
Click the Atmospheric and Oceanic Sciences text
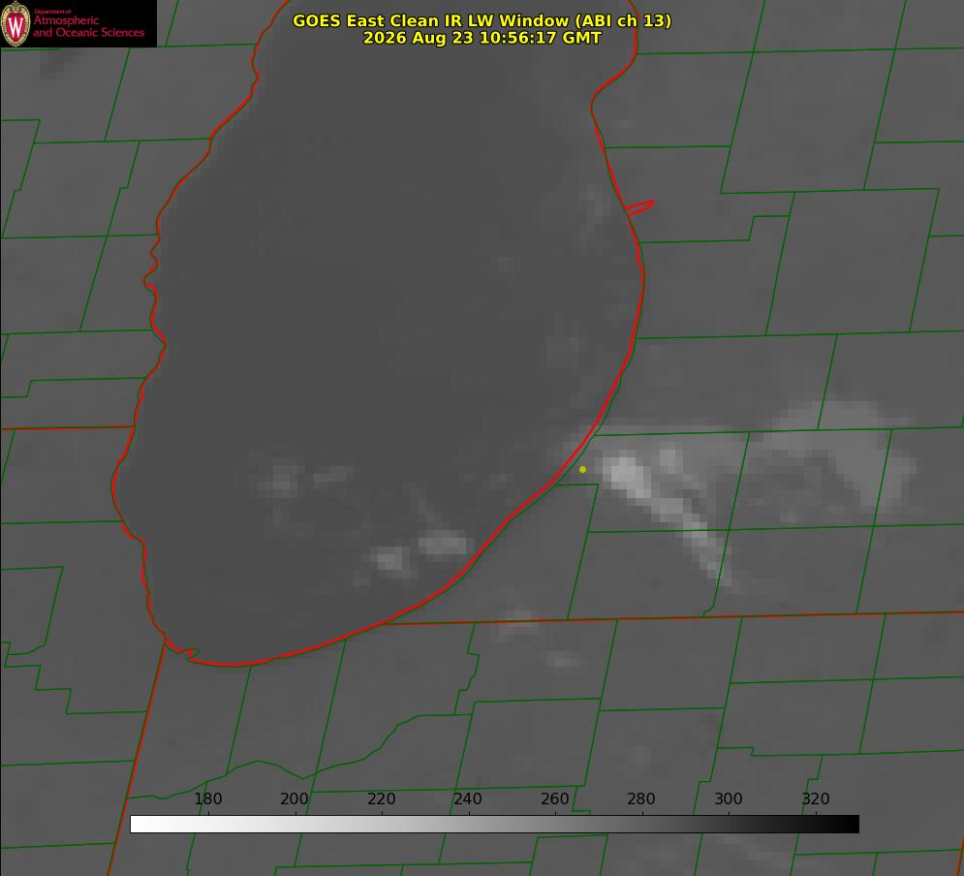pyautogui.click(x=88, y=26)
